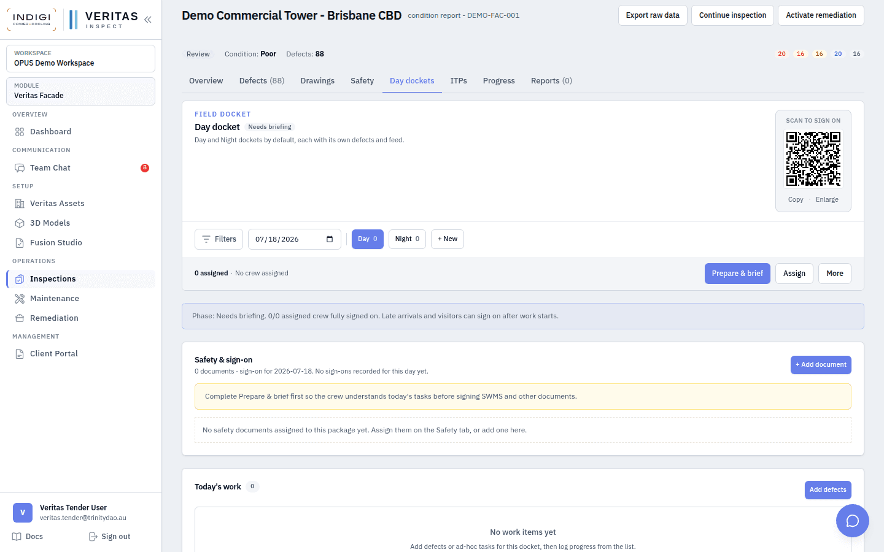The width and height of the screenshot is (884, 552).
Task: Click the calendar icon in date field
Action: tap(330, 239)
